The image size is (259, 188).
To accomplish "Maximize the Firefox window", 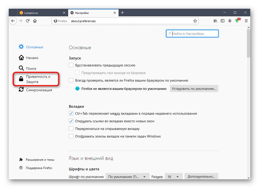I will pyautogui.click(x=235, y=13).
